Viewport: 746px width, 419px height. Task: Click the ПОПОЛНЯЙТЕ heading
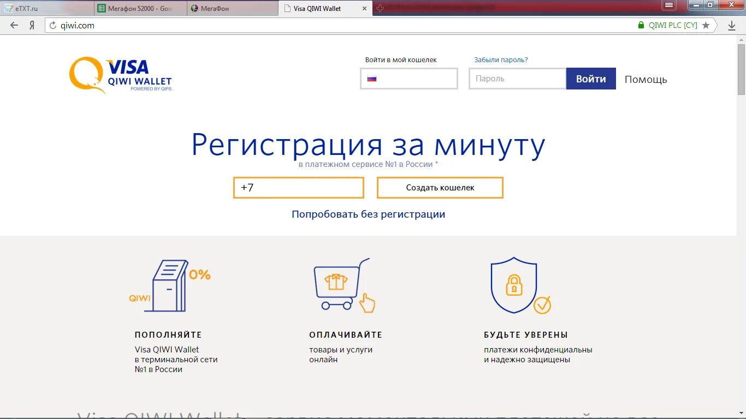click(168, 335)
